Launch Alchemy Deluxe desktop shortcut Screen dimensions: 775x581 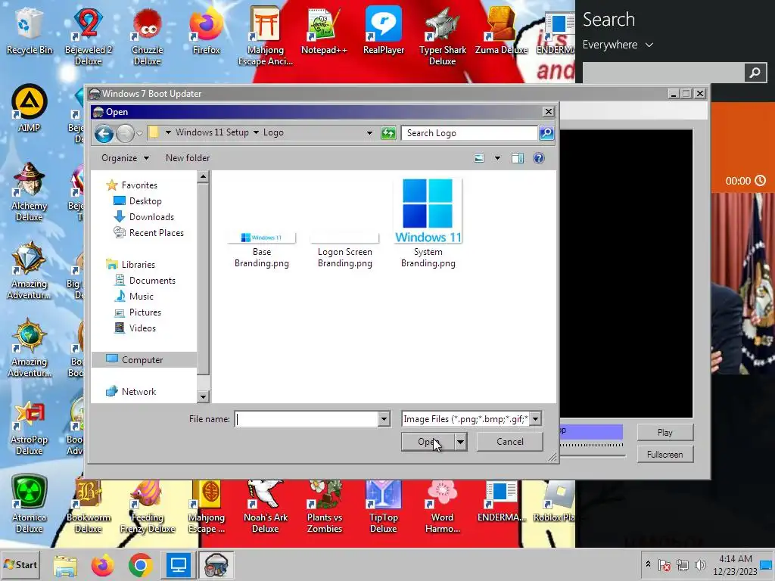[x=30, y=191]
